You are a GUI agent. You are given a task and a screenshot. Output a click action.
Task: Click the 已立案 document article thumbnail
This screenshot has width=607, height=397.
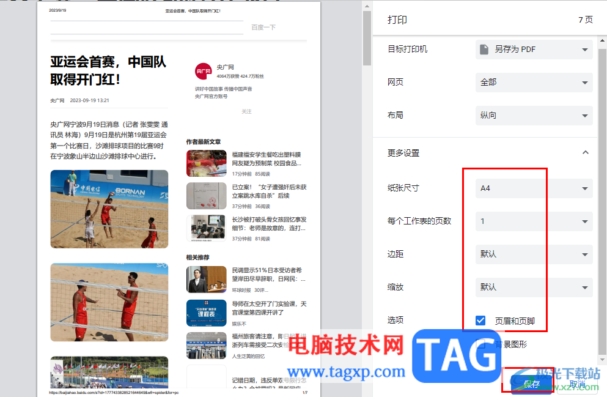click(x=207, y=196)
